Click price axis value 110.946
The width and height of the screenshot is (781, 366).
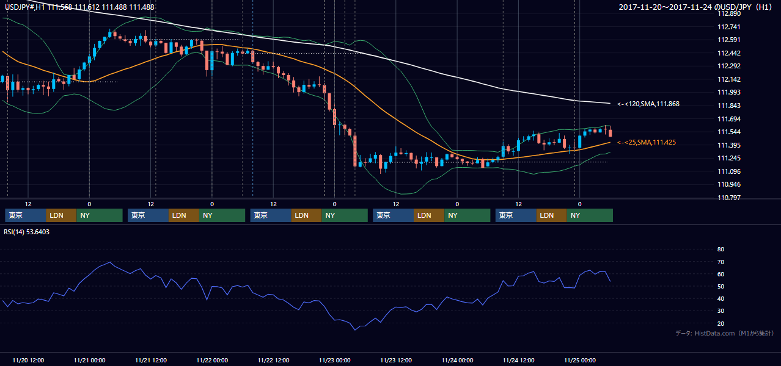[728, 184]
